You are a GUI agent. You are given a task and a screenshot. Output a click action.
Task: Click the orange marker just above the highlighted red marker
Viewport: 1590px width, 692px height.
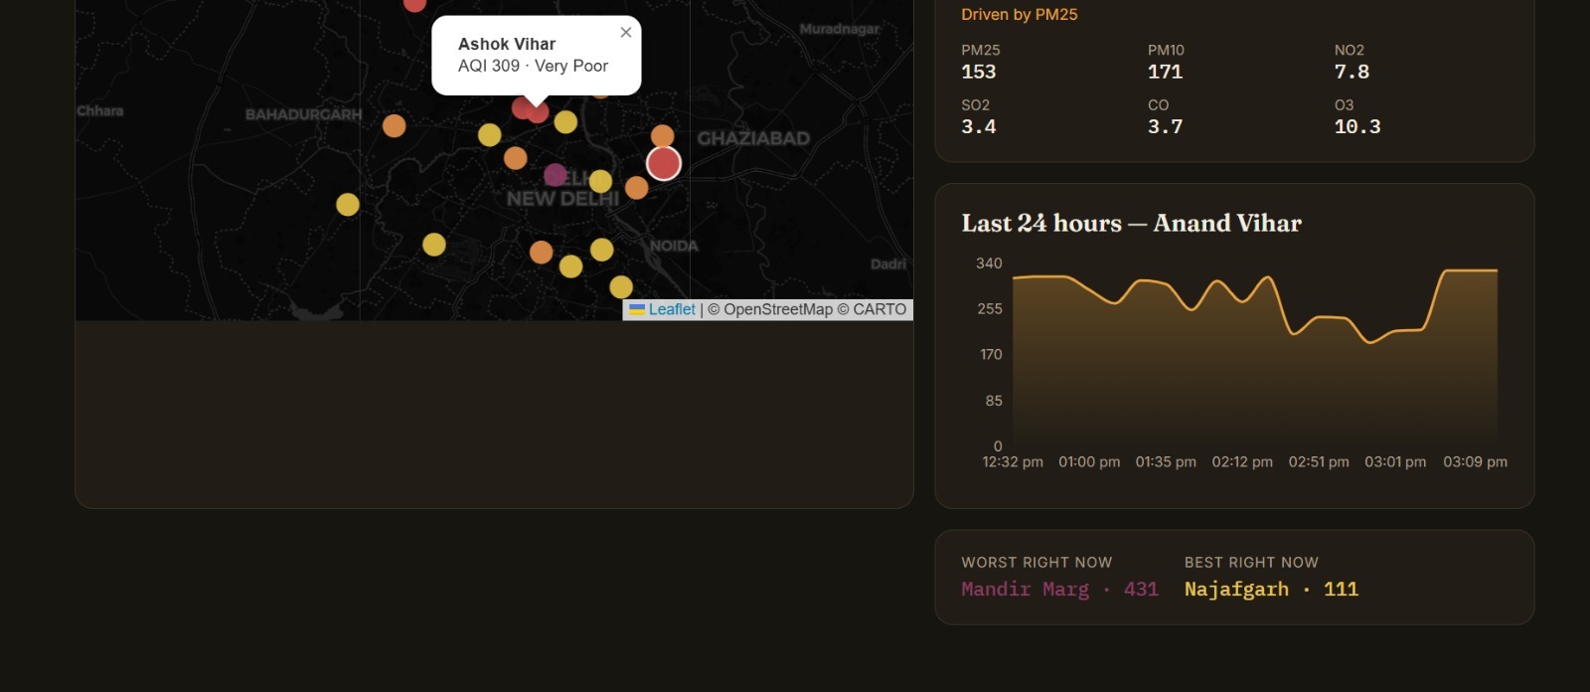(663, 136)
